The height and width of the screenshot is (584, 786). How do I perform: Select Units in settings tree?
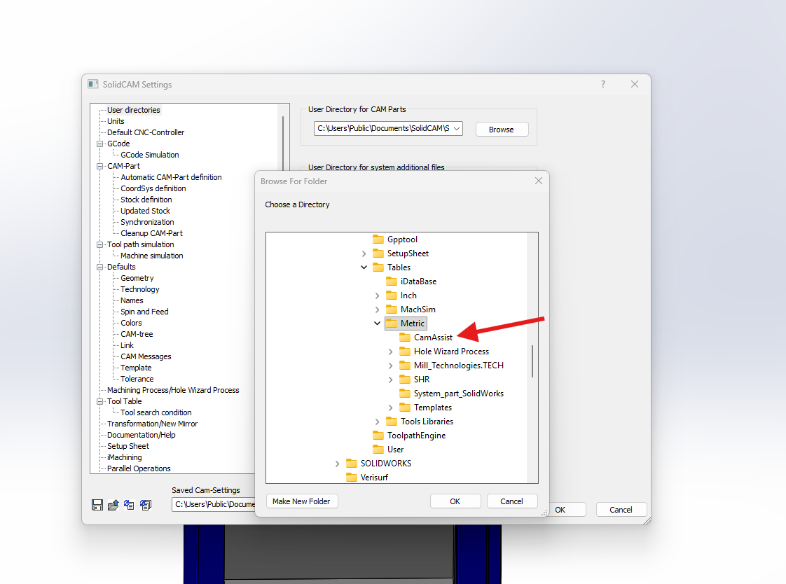116,121
